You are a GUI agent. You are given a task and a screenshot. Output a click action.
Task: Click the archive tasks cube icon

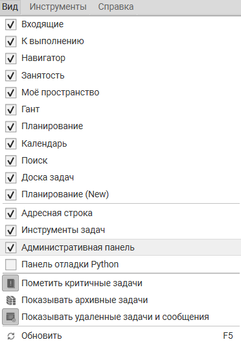point(11,300)
